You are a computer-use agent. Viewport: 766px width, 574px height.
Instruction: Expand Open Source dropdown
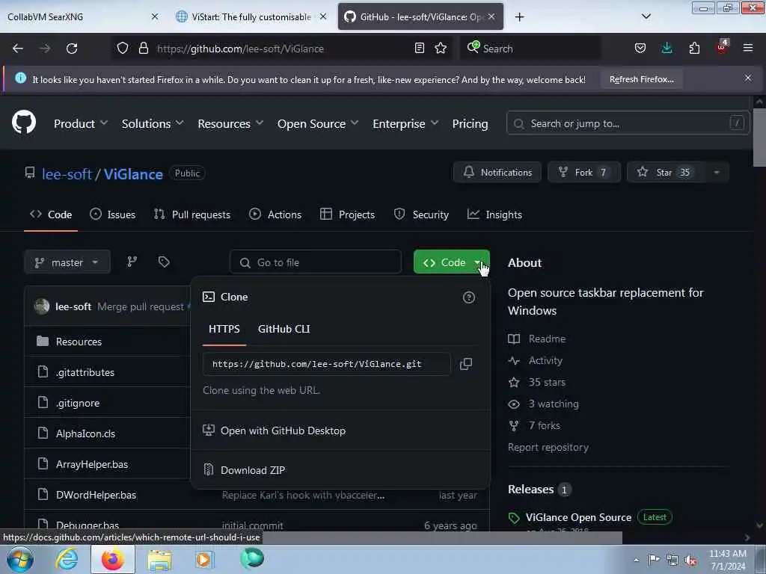click(317, 123)
